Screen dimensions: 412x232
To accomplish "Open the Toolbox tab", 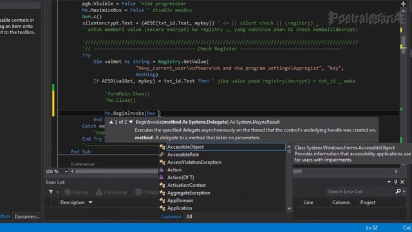I will click(x=5, y=217).
